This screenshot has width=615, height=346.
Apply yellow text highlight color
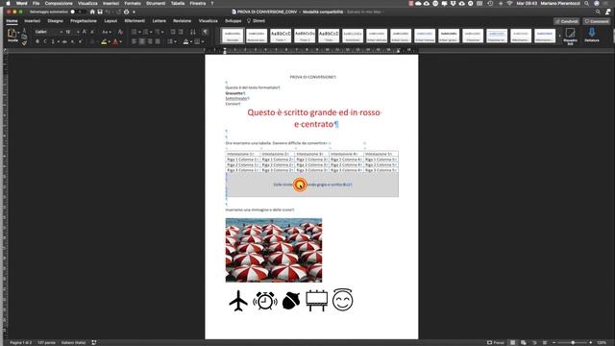104,41
